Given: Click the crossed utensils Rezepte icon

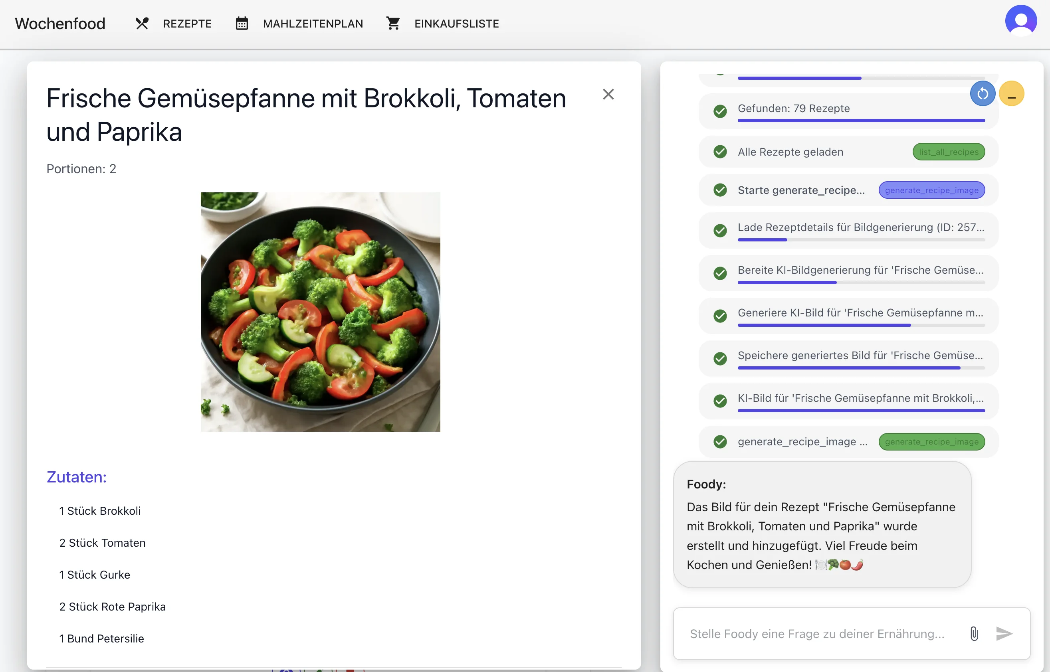Looking at the screenshot, I should (142, 24).
